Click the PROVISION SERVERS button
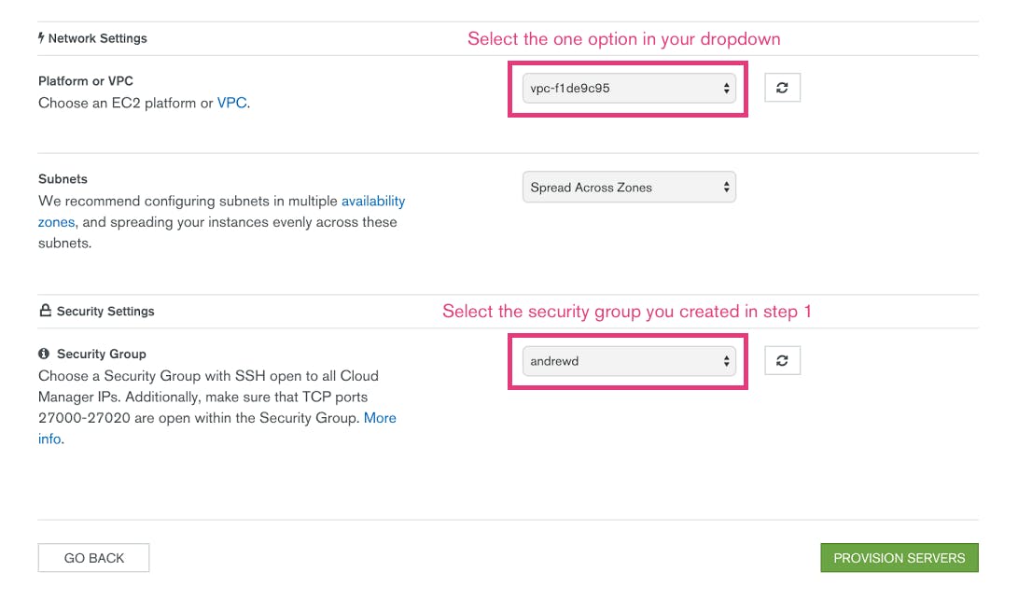1018x613 pixels. 899,558
